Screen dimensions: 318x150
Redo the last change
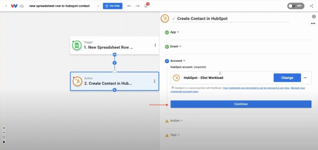click(138, 6)
